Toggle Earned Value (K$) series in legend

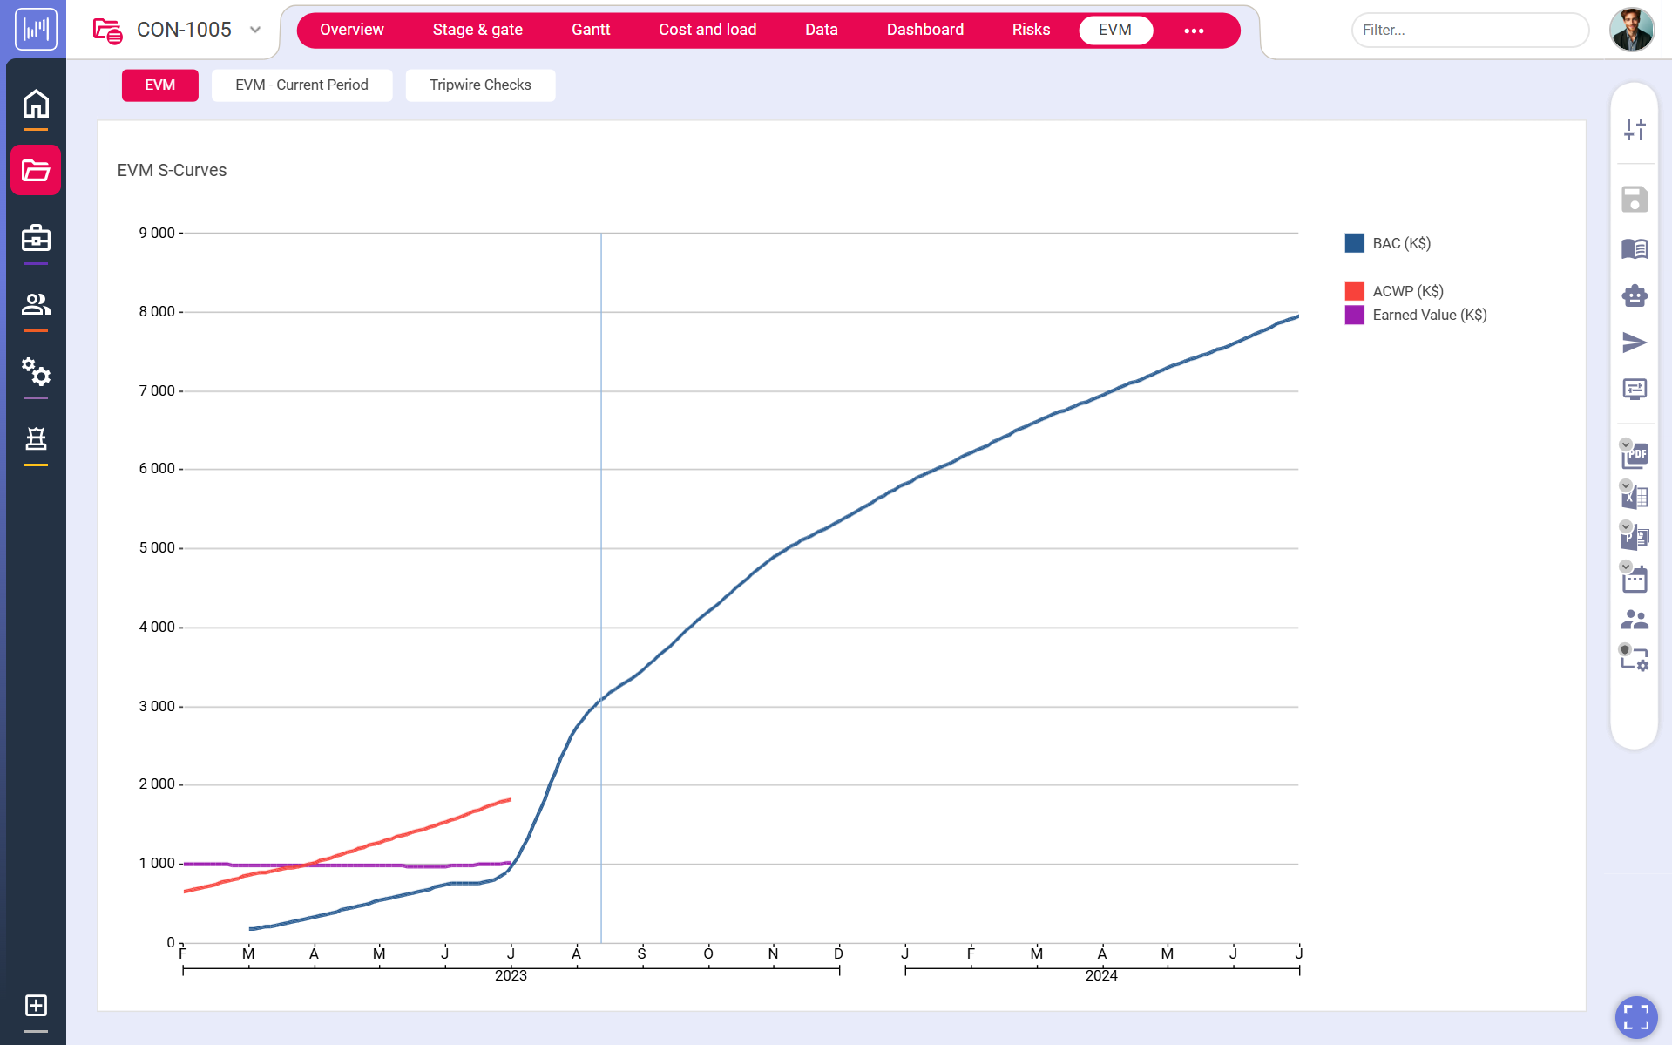[1429, 315]
